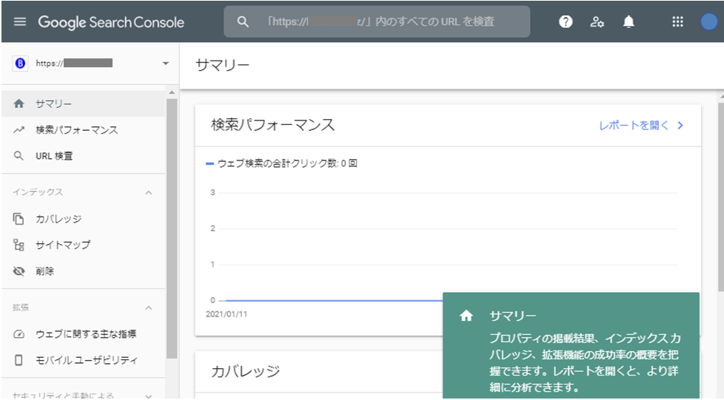Viewport: 724px width, 400px height.
Task: Click the ウェブ検索の合計クリック数 legend
Action: pyautogui.click(x=281, y=163)
